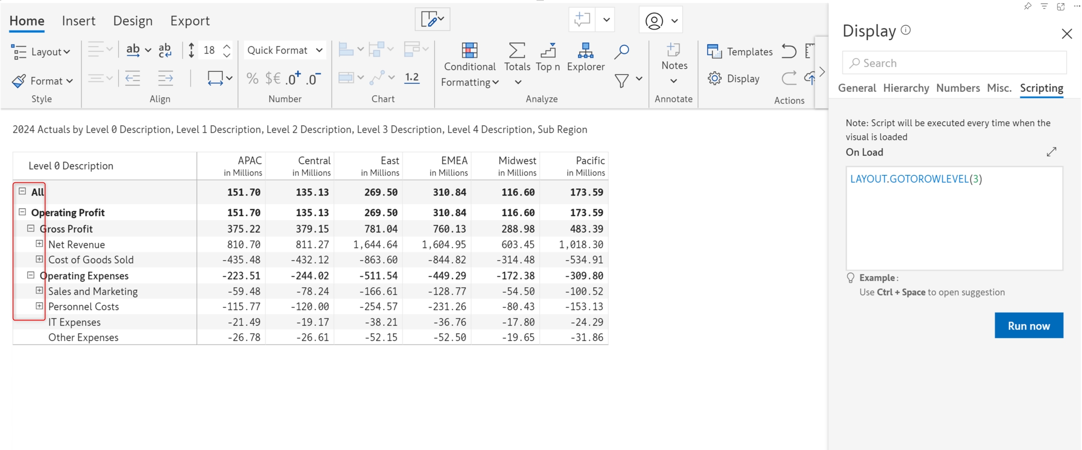
Task: Switch to the Insert ribbon tab
Action: [x=78, y=21]
